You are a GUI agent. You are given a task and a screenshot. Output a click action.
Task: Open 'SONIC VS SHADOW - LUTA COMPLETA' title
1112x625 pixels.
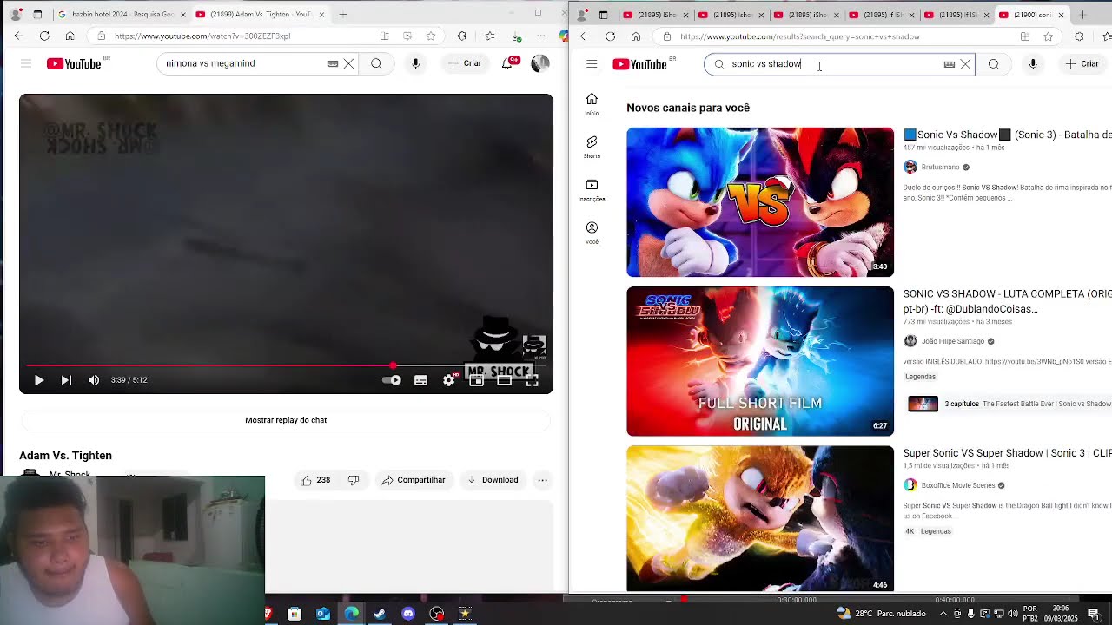(1007, 301)
